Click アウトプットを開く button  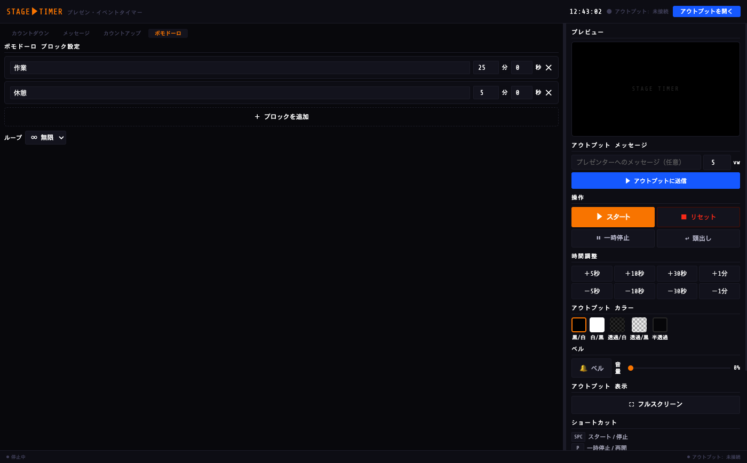[x=706, y=12]
